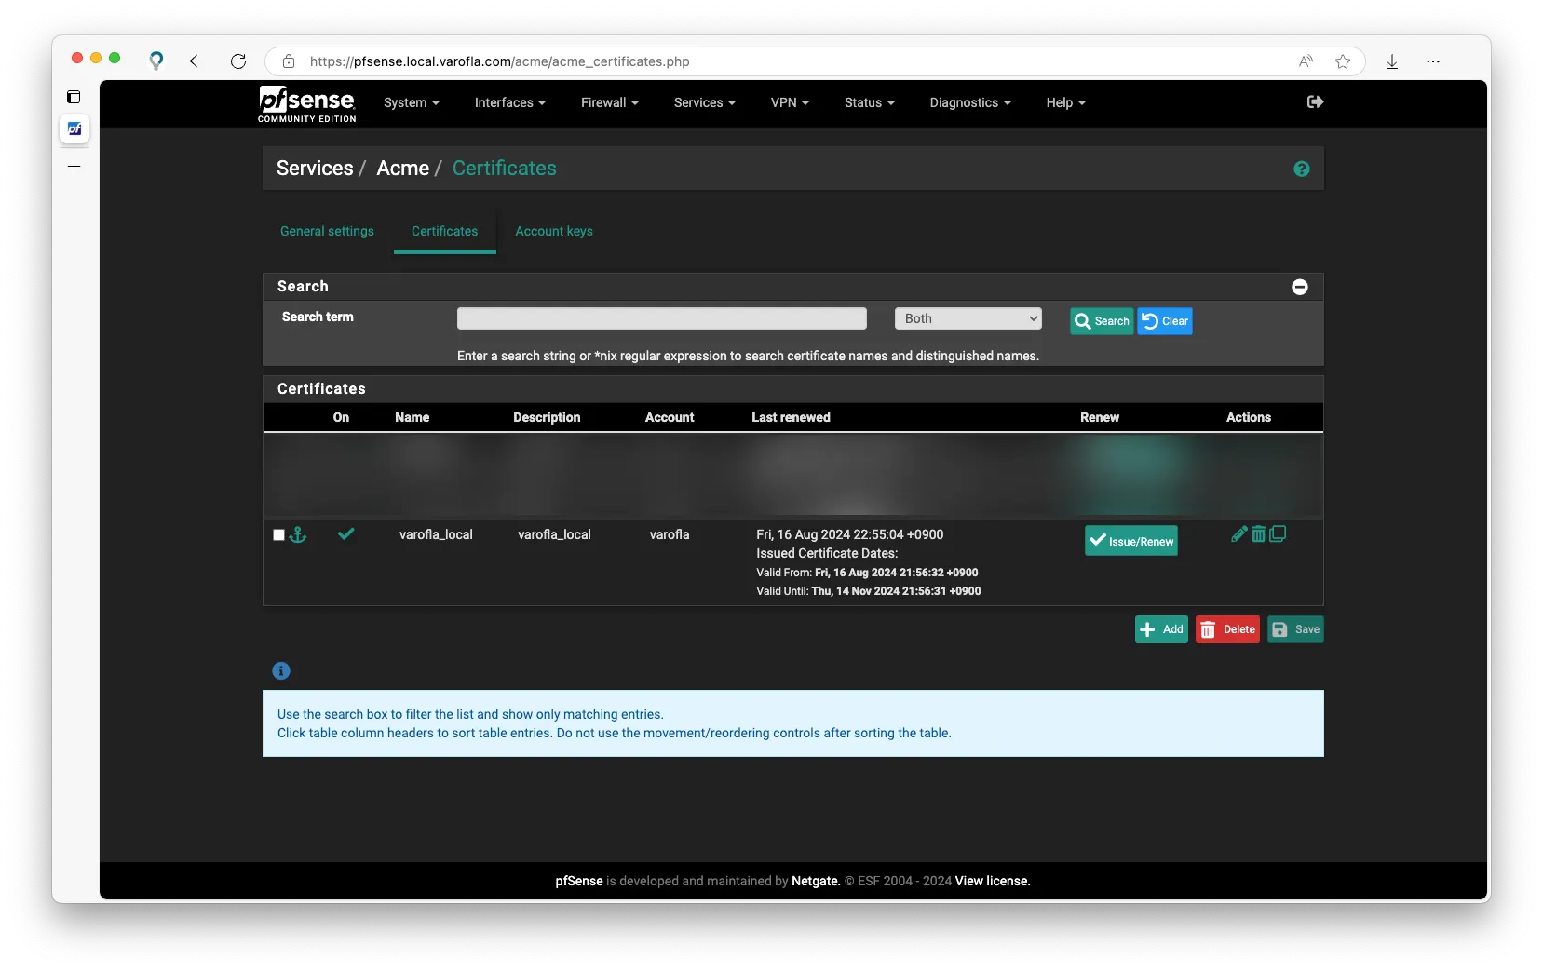Image resolution: width=1543 pixels, height=972 pixels.
Task: Open the browser more options menu
Action: click(x=1433, y=61)
